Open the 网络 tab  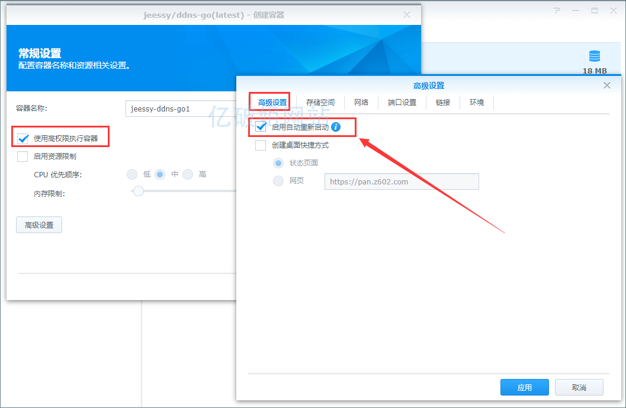click(361, 102)
